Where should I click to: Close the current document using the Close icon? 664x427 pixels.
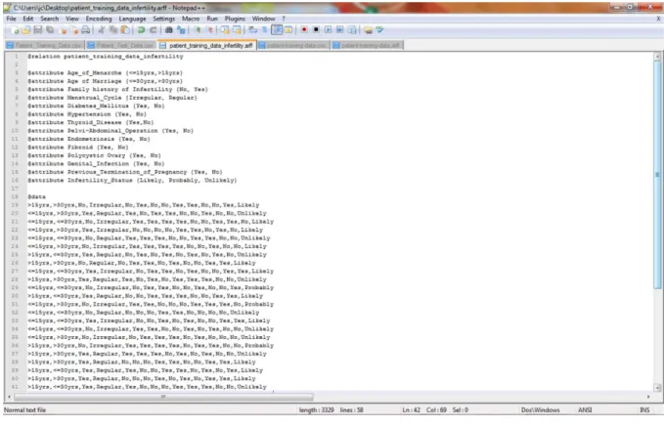point(64,30)
